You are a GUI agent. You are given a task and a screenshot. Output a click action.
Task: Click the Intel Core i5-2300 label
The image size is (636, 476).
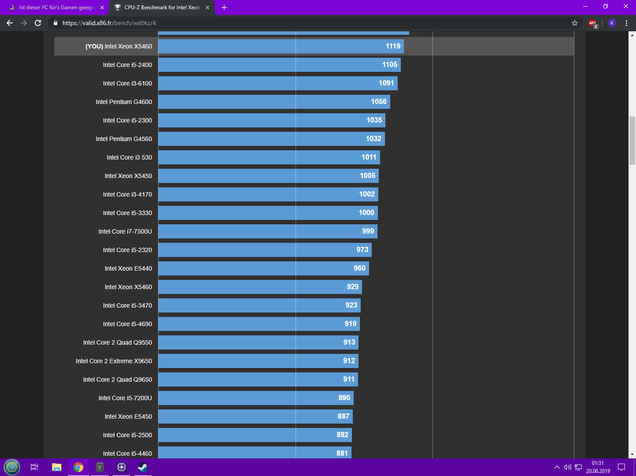point(127,120)
